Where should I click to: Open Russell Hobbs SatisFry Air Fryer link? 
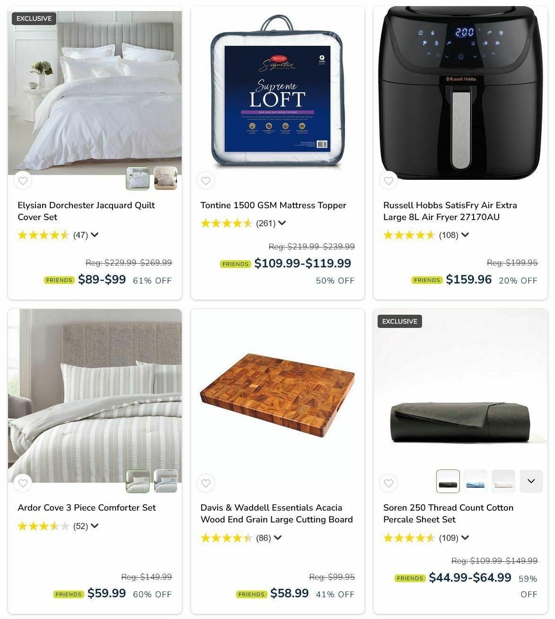click(x=450, y=211)
